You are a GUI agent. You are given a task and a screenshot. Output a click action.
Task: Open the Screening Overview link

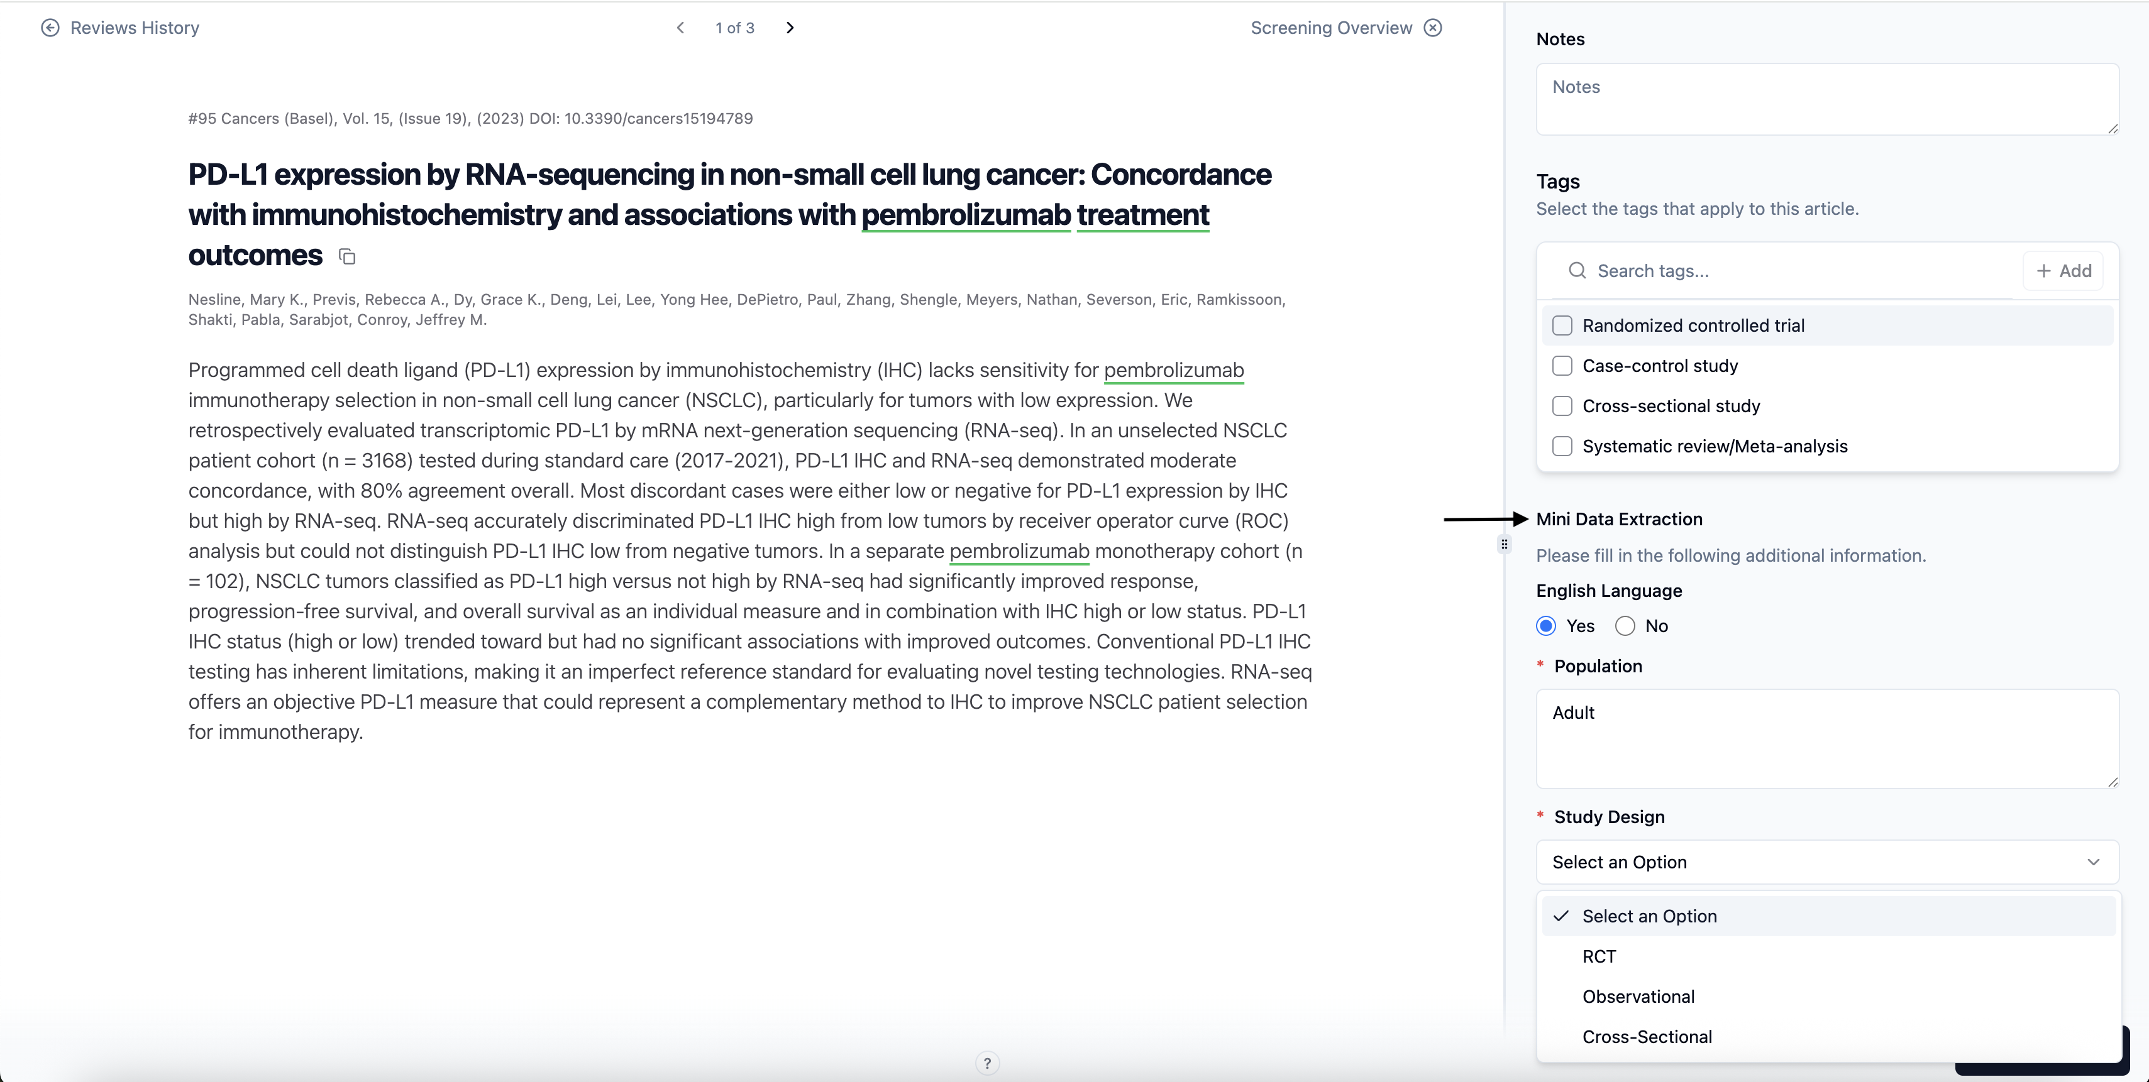point(1330,28)
